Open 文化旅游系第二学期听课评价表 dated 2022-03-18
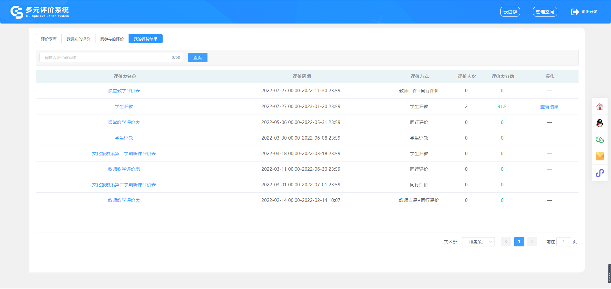 pos(124,154)
